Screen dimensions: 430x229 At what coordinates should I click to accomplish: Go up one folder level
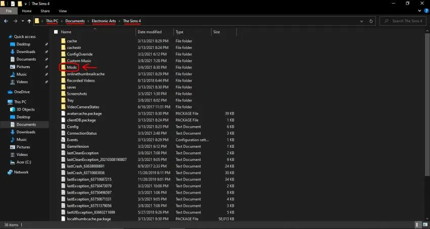point(29,21)
